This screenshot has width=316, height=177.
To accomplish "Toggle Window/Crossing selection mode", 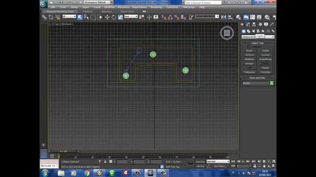I will point(100,17).
